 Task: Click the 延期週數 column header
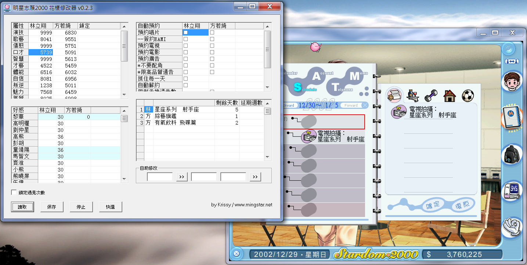pos(252,103)
